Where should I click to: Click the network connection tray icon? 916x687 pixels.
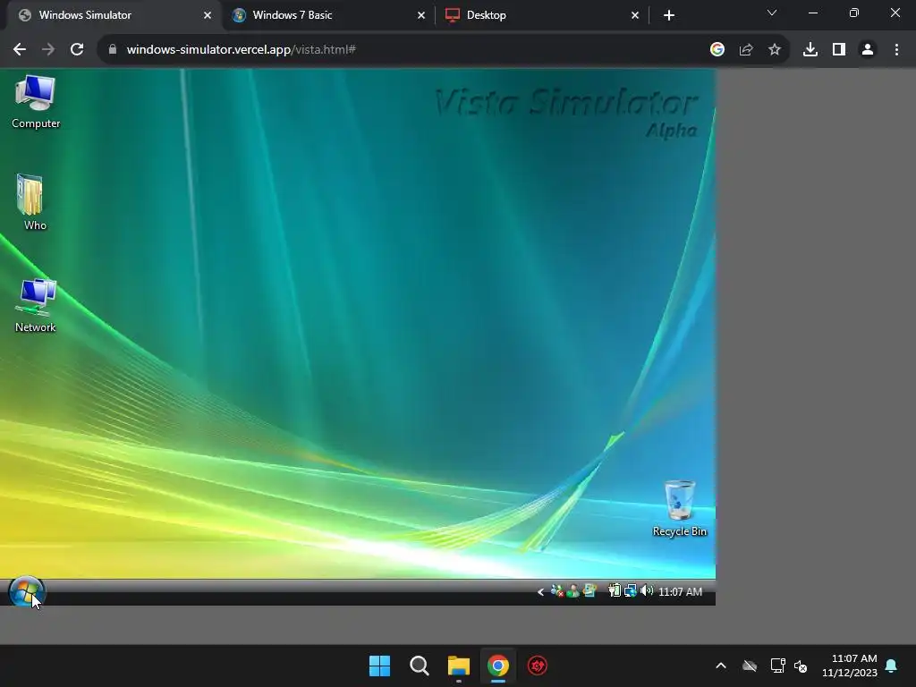(x=630, y=591)
